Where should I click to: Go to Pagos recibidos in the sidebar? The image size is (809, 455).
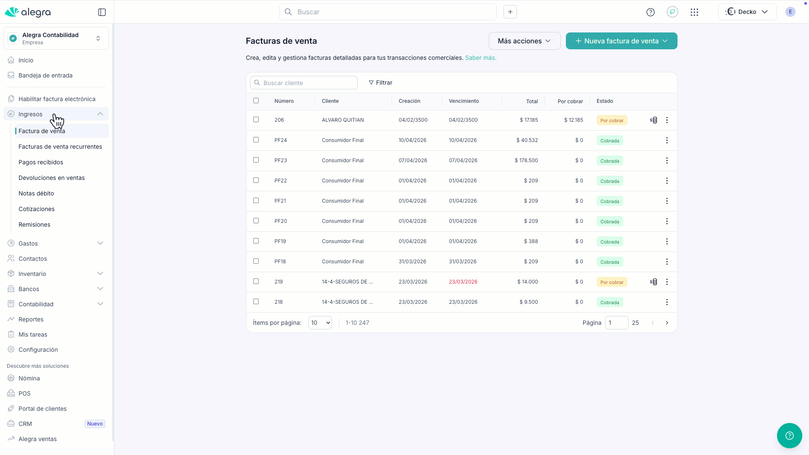click(x=41, y=162)
